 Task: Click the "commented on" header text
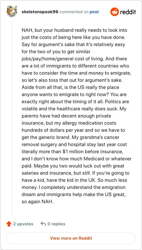click(x=74, y=12)
